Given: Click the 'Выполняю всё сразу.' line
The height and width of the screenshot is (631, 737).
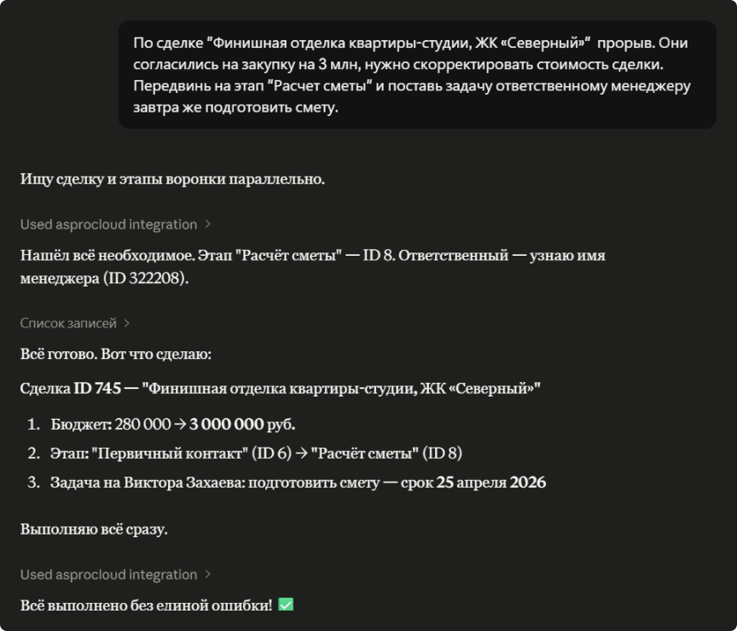Looking at the screenshot, I should [x=94, y=529].
